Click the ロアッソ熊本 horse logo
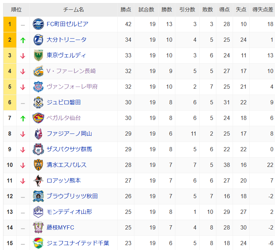Viewport: 275px width, 250px height. coord(38,180)
